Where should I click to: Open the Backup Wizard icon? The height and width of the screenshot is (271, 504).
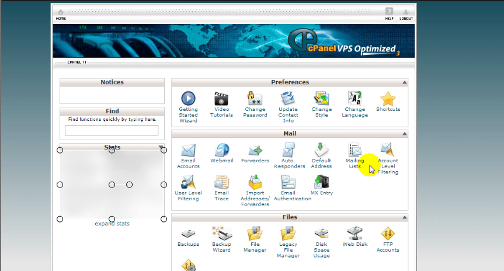221,234
